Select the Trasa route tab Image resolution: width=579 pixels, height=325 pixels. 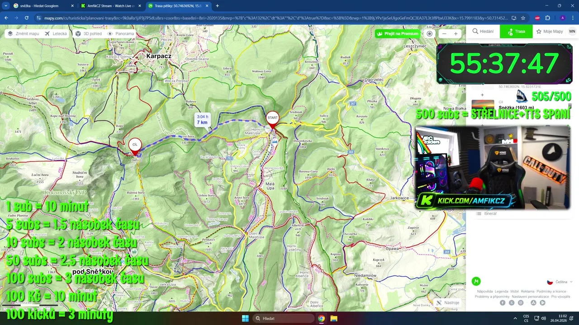(516, 31)
